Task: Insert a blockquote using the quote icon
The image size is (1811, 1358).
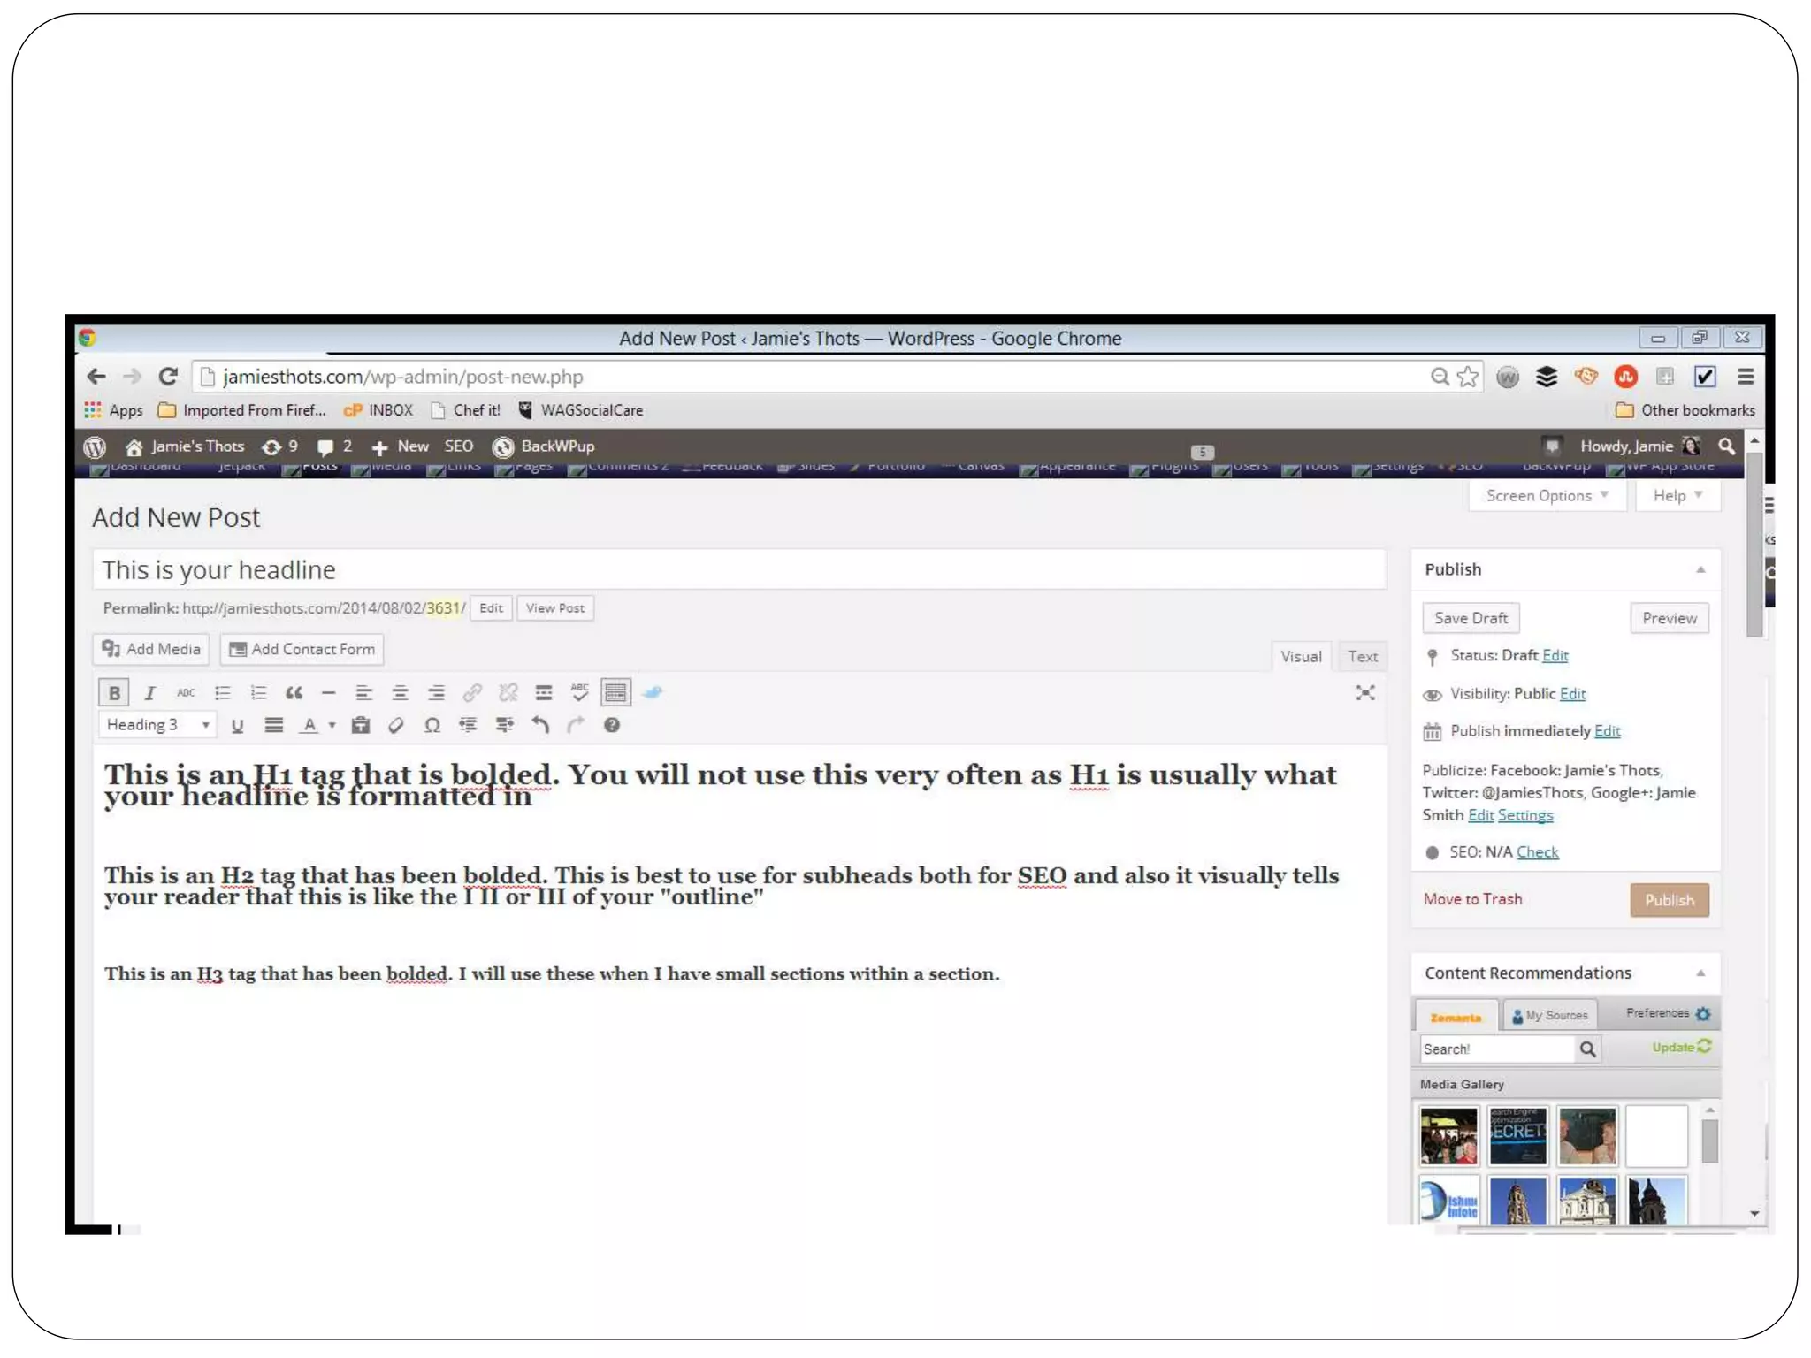Action: pos(294,693)
